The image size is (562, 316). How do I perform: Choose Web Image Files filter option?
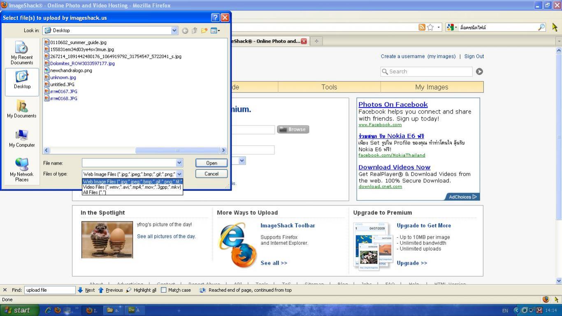(132, 181)
